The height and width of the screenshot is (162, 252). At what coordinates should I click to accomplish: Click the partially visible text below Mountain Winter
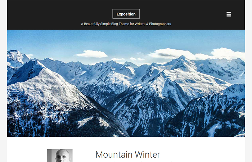click(x=134, y=161)
